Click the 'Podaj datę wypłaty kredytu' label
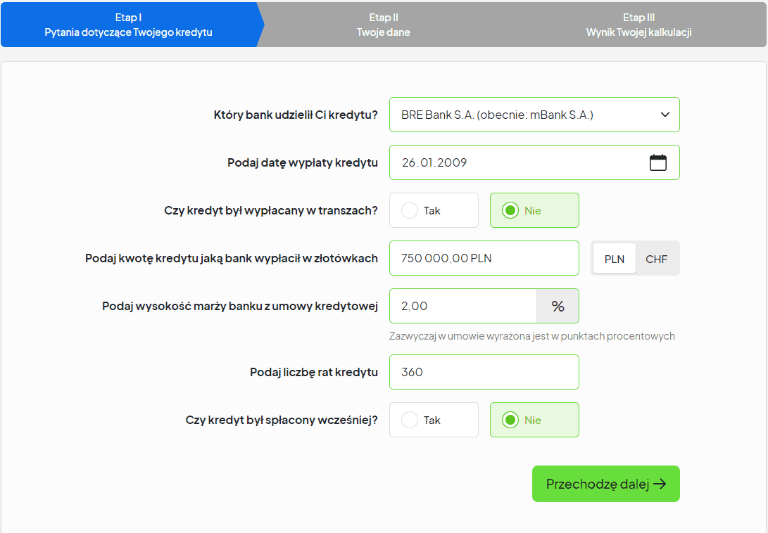 (303, 163)
